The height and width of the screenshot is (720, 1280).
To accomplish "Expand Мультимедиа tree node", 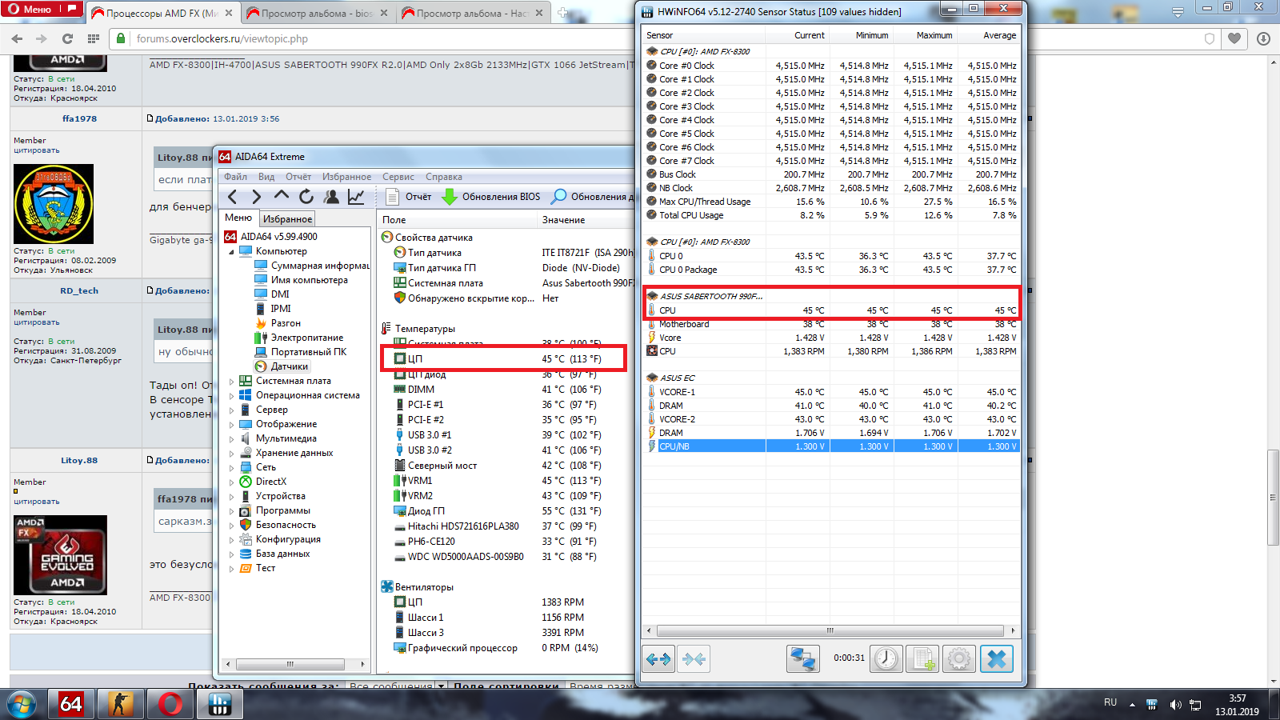I will 232,439.
